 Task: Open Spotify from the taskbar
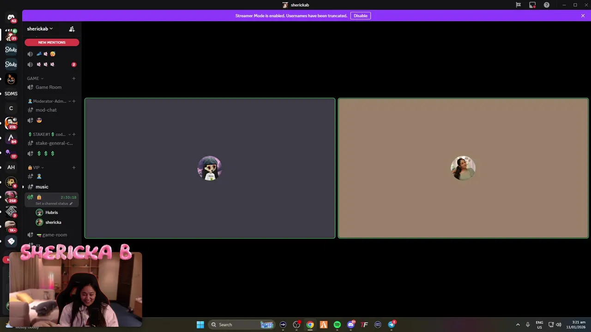click(337, 325)
